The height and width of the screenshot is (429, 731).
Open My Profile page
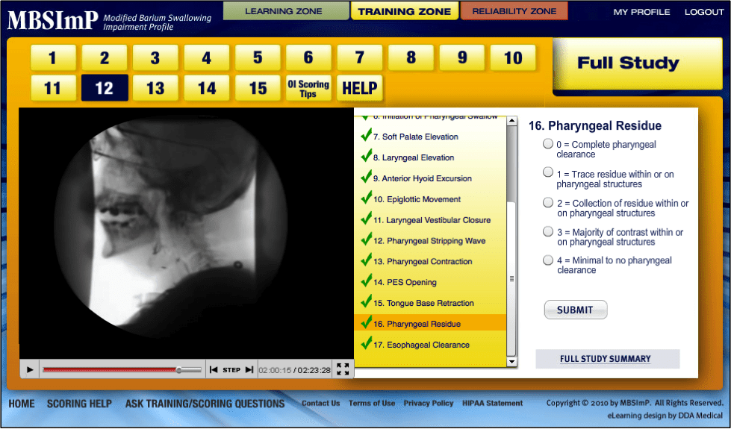click(x=641, y=12)
